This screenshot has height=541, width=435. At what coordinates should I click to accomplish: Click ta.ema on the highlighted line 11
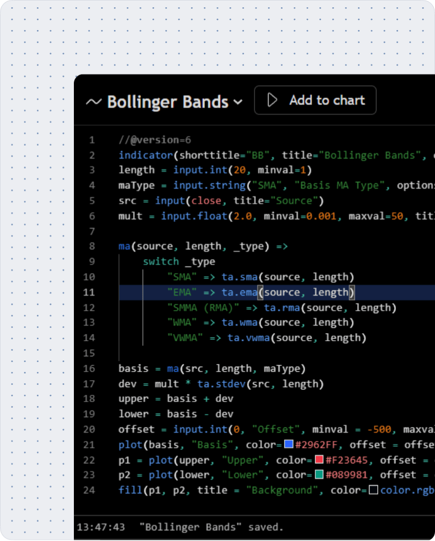coord(239,292)
